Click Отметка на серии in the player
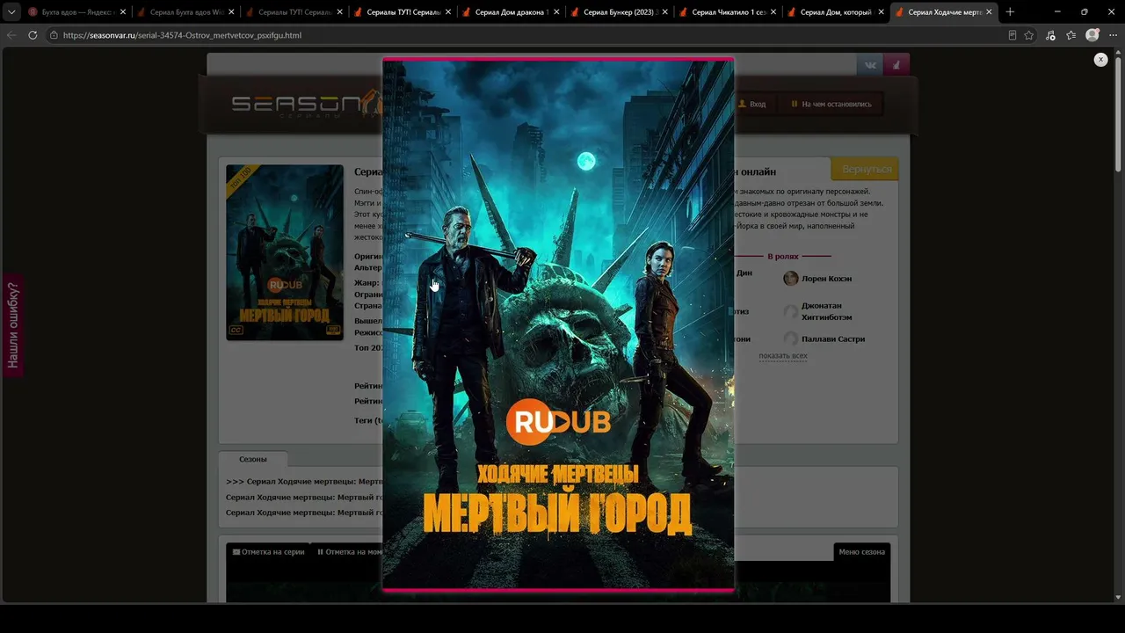This screenshot has height=633, width=1125. (x=269, y=552)
